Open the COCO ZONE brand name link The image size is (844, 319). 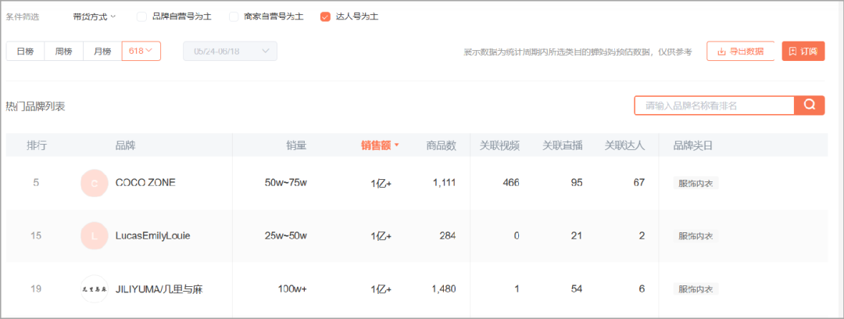point(145,183)
